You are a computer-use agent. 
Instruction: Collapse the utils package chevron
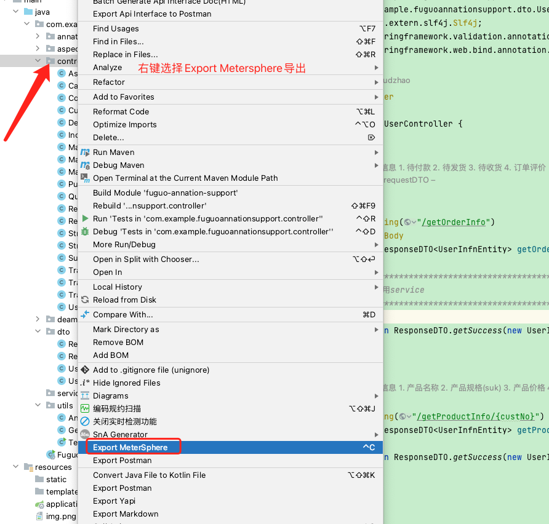pos(38,405)
